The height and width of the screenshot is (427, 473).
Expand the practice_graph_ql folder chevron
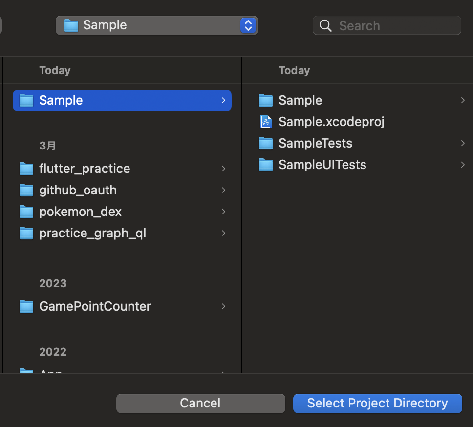[223, 233]
